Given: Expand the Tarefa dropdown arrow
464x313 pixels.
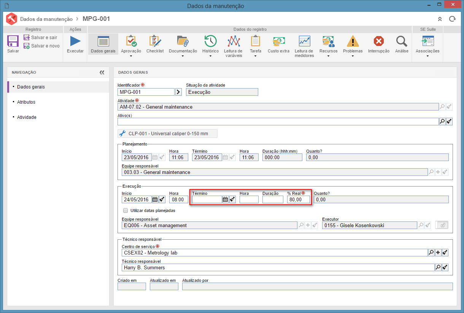Looking at the screenshot, I should coord(255,56).
